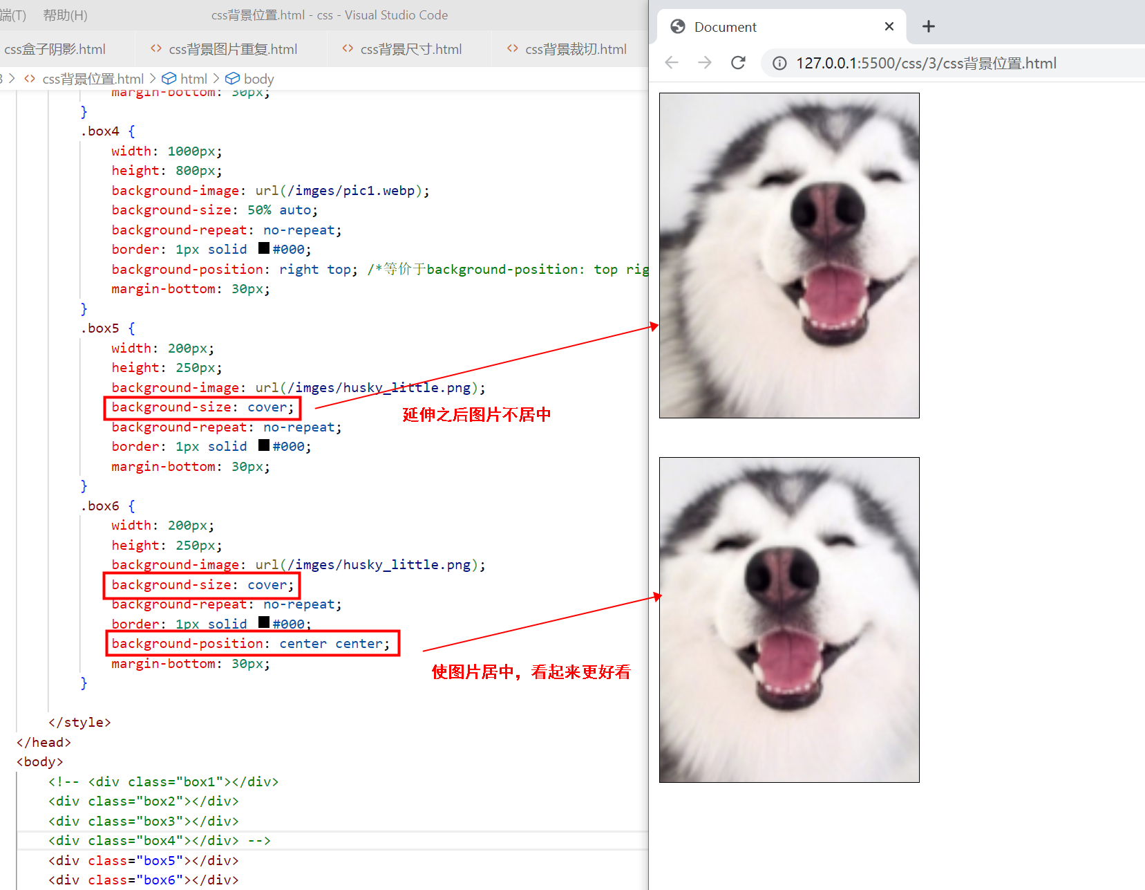Click breadcrumb file icon for css背景位置.html
Image resolution: width=1145 pixels, height=890 pixels.
pyautogui.click(x=30, y=79)
